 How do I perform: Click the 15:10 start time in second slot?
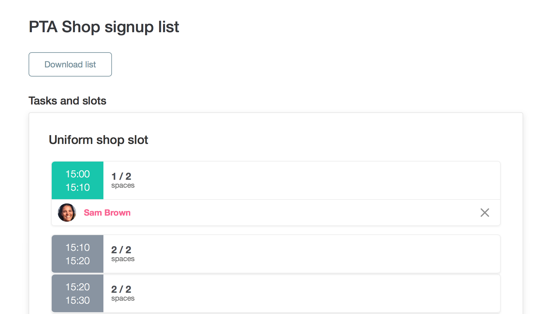tap(78, 247)
